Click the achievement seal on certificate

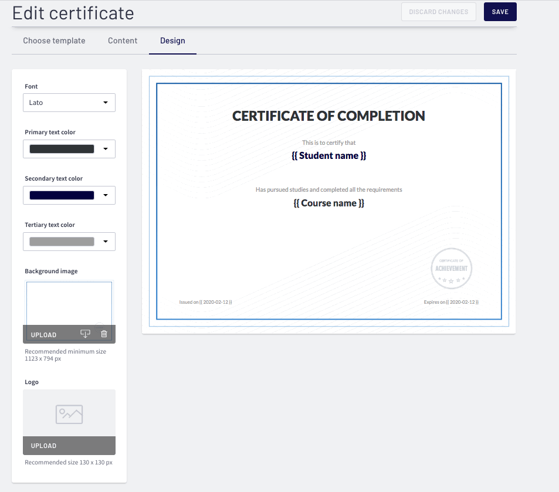[451, 269]
